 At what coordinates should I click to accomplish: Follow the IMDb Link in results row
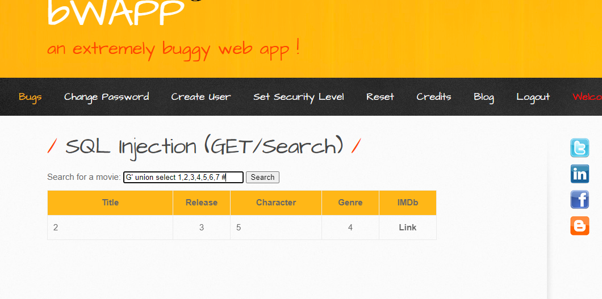(407, 228)
